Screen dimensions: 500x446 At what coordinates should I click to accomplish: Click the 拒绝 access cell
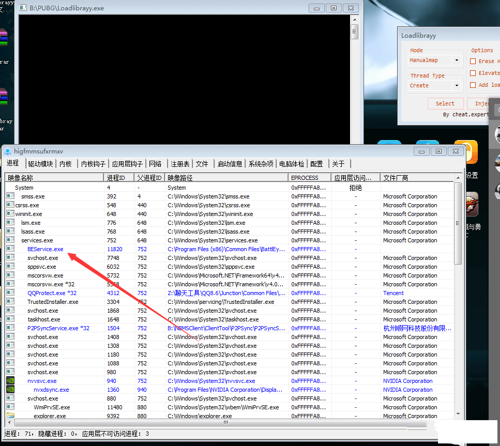[x=355, y=188]
